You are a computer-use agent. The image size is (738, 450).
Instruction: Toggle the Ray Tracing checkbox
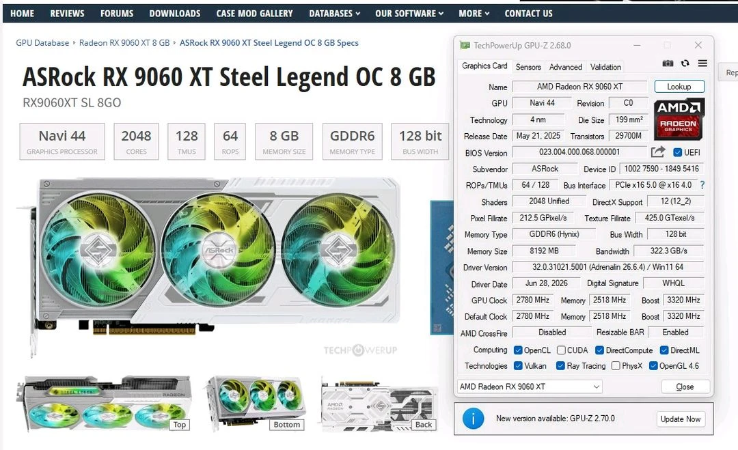pos(560,366)
